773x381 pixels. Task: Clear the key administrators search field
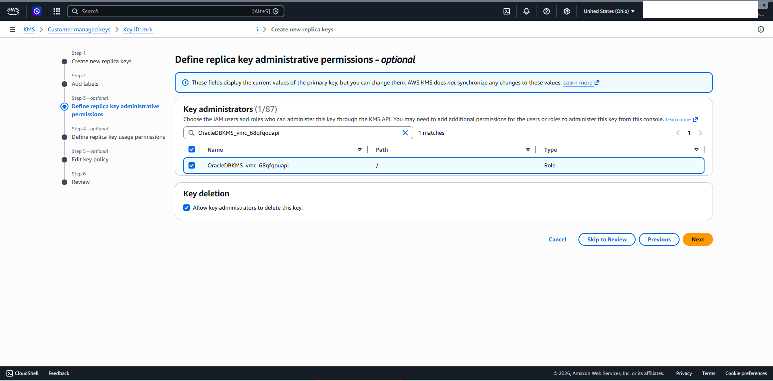pyautogui.click(x=405, y=132)
